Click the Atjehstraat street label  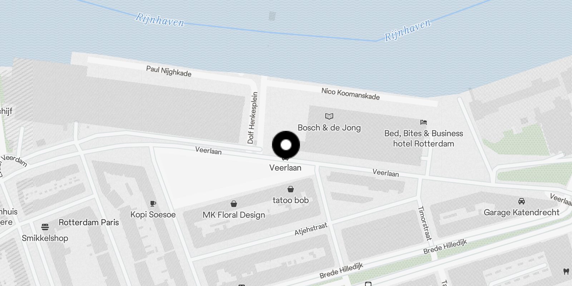point(311,229)
